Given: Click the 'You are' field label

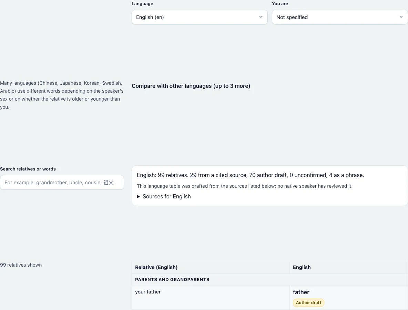Looking at the screenshot, I should point(280,4).
